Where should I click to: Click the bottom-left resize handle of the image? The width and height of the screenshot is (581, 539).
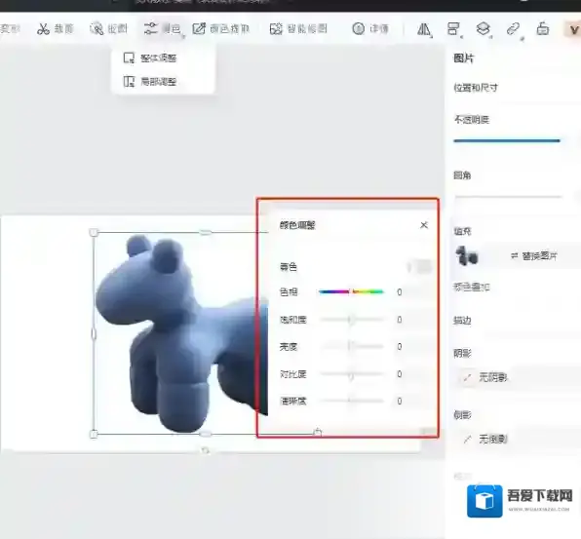click(94, 434)
